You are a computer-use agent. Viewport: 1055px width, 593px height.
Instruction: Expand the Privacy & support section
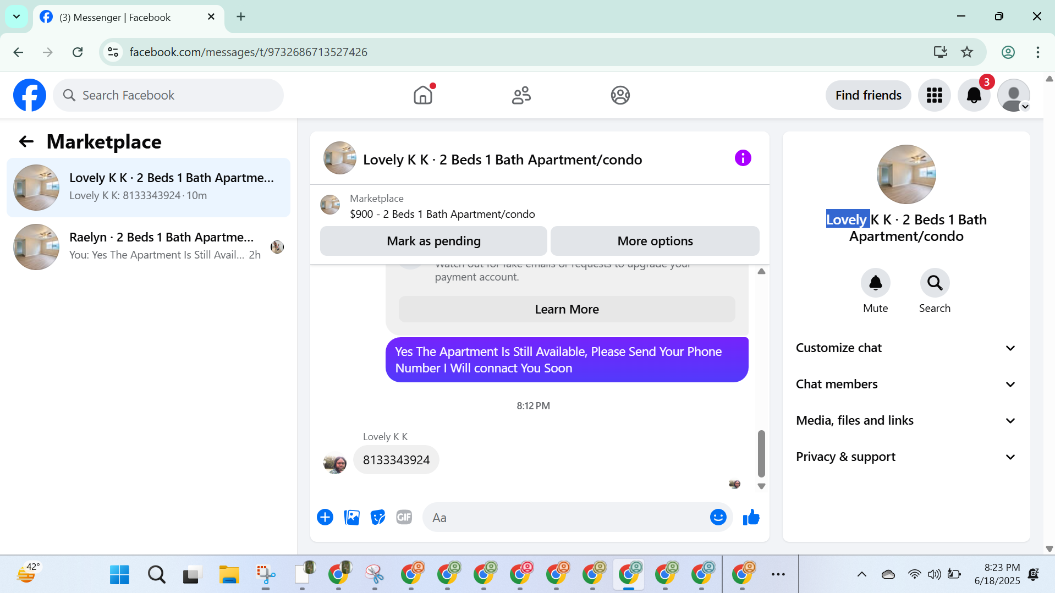click(906, 457)
